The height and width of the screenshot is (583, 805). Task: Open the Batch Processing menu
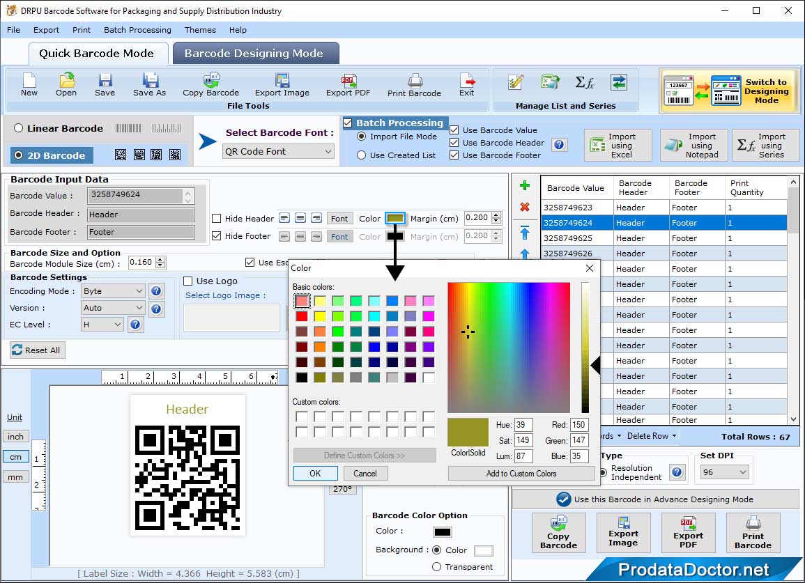pos(137,30)
